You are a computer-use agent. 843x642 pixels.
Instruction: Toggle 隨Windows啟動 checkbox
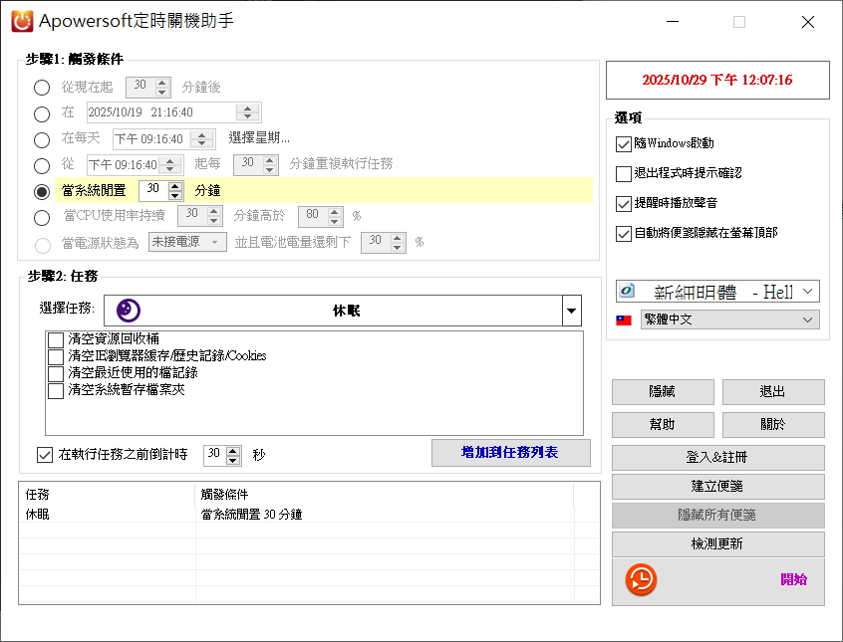623,144
